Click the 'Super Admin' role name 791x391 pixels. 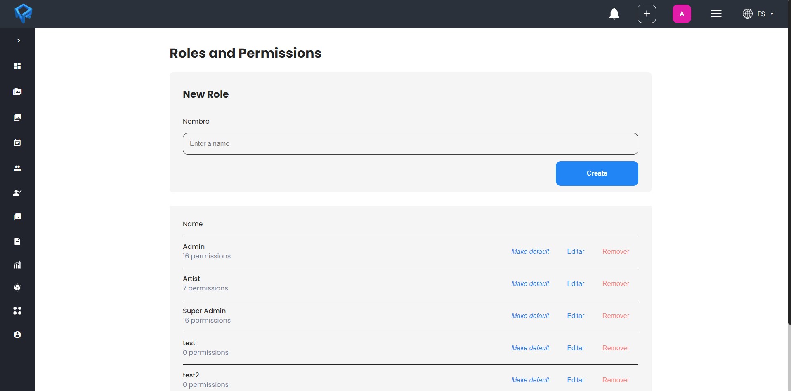(204, 311)
